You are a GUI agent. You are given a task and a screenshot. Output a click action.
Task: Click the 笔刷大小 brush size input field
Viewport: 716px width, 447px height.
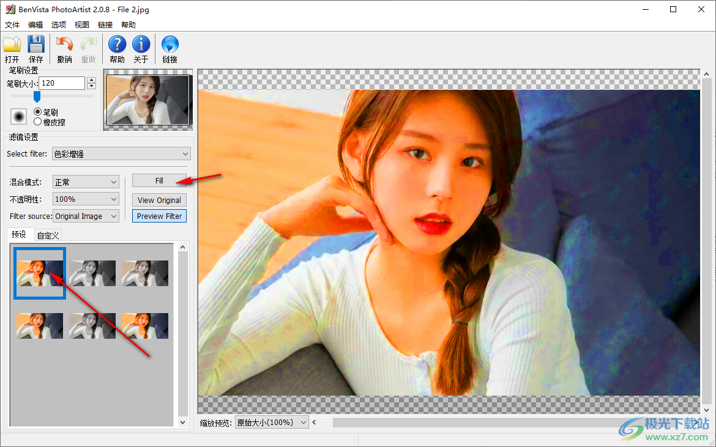point(62,83)
